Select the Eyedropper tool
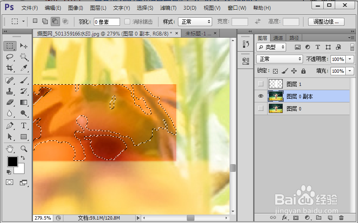The image size is (358, 223). click(24, 68)
